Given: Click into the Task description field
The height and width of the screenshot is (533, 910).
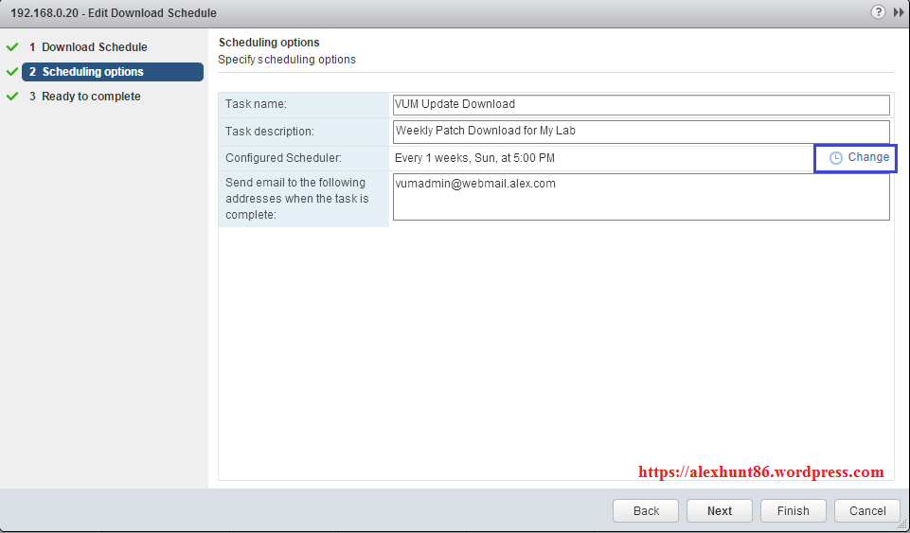Looking at the screenshot, I should 641,131.
